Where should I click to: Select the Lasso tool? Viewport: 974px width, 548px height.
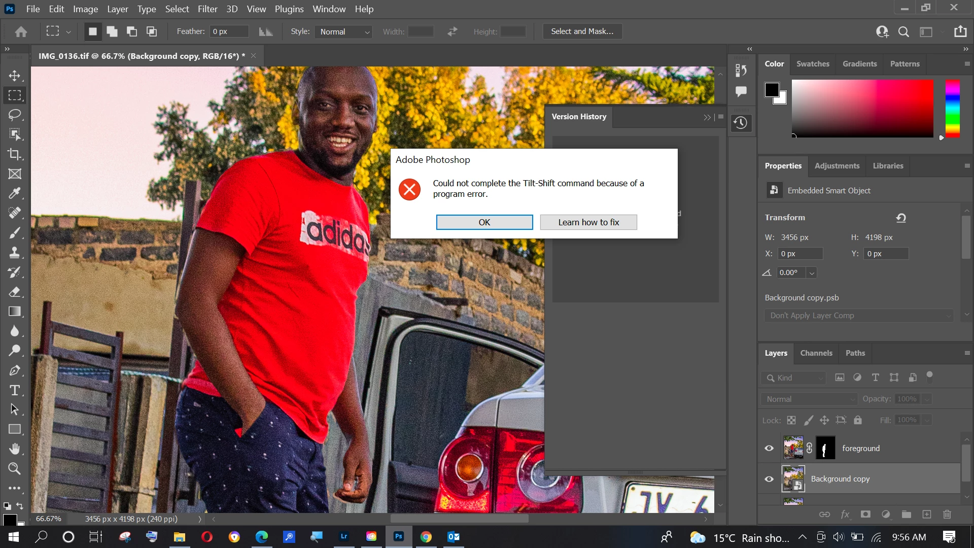tap(14, 115)
